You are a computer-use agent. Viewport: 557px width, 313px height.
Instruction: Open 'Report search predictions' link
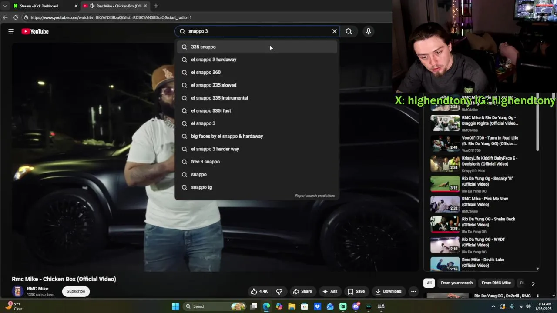click(x=315, y=196)
